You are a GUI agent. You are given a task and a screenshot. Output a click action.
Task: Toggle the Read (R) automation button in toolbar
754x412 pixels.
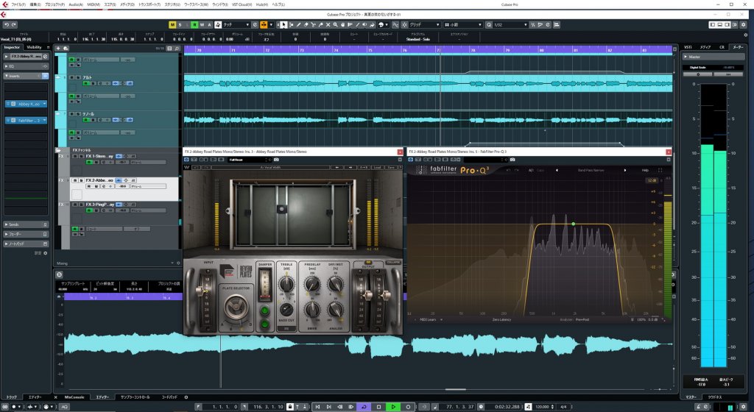[193, 24]
